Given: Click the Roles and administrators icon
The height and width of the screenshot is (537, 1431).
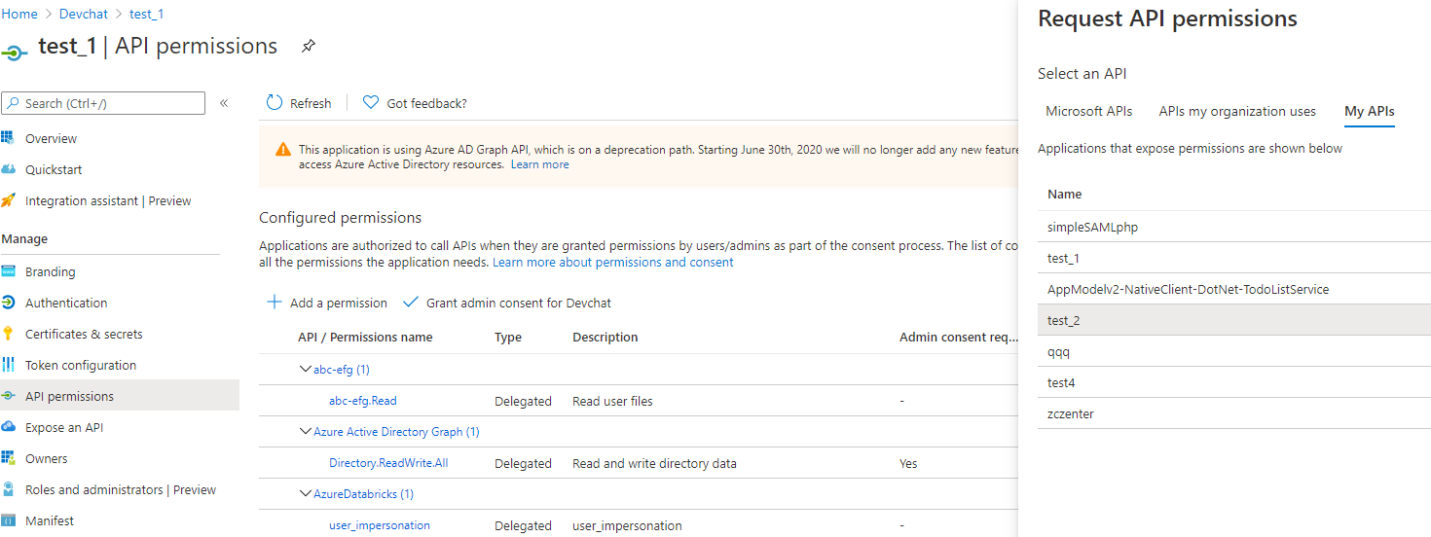Looking at the screenshot, I should click(8, 489).
